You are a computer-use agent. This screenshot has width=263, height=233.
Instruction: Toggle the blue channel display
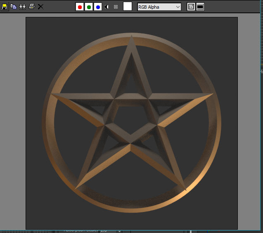click(x=98, y=7)
